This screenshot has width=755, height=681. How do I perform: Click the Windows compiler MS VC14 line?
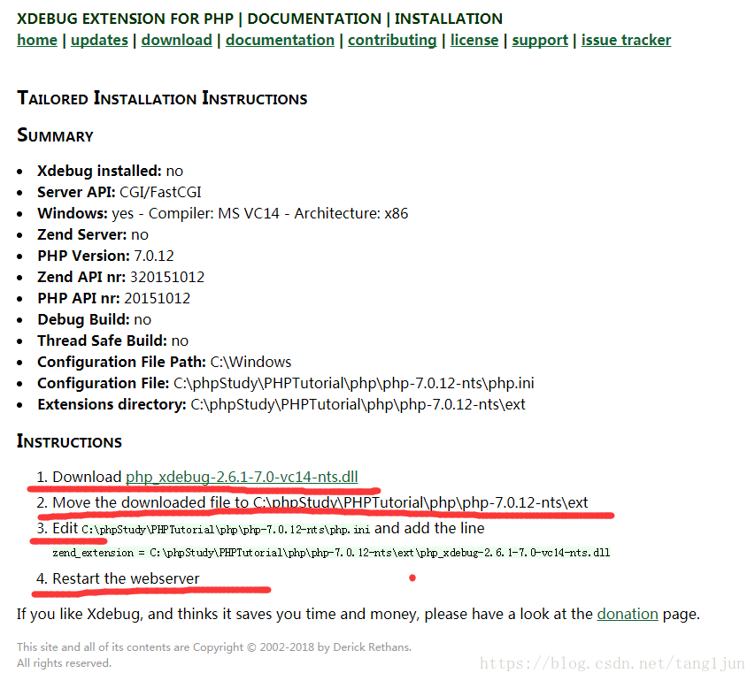click(223, 213)
